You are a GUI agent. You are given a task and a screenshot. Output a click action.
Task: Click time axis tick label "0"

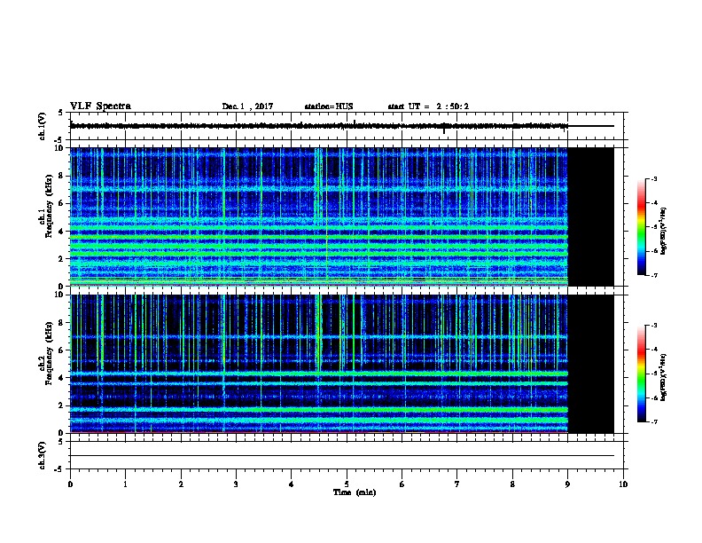[70, 484]
